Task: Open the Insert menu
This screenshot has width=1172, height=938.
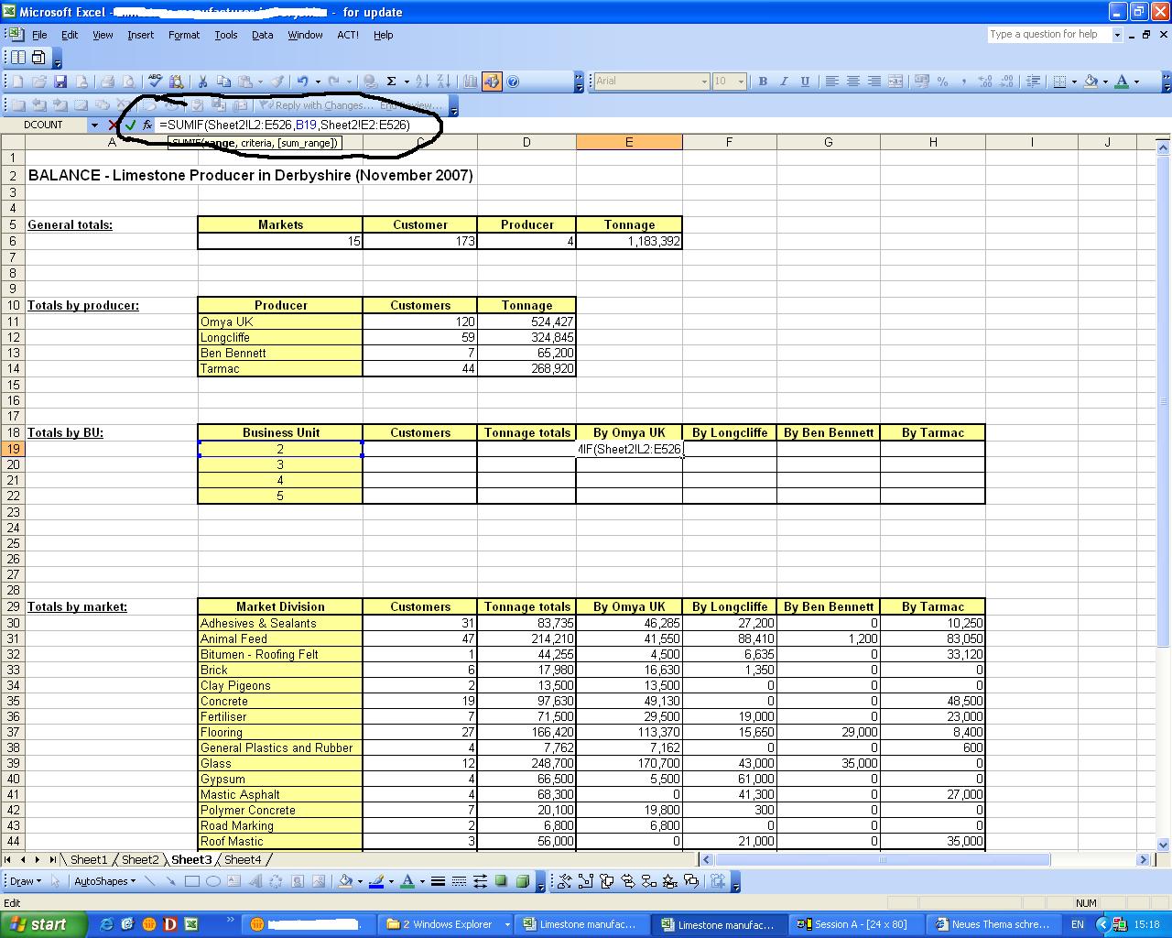Action: tap(140, 35)
